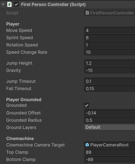Click the cube icon next to PlayerCameraRoot
Image resolution: width=135 pixels, height=164 pixels.
[87, 145]
